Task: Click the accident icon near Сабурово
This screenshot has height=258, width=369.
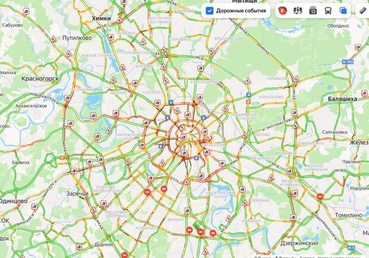Action: pyautogui.click(x=26, y=11)
